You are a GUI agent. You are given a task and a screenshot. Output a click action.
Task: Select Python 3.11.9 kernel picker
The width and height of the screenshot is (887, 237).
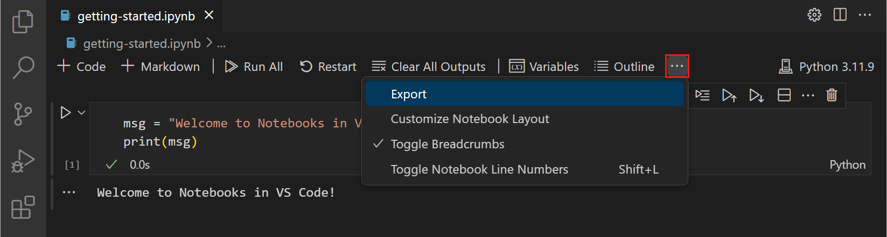tap(826, 67)
